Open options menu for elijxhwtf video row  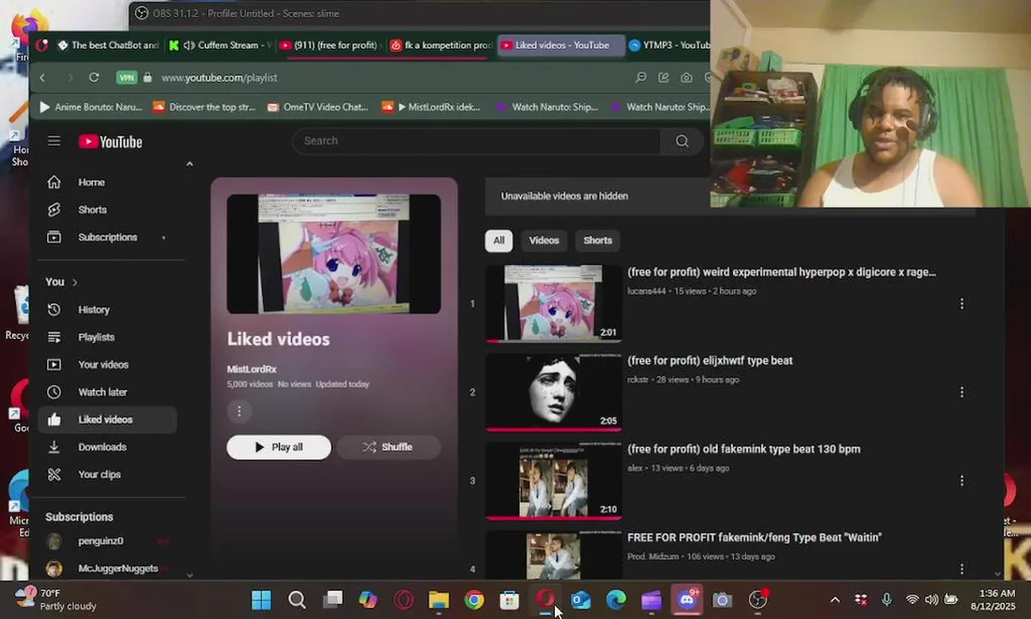tap(961, 392)
